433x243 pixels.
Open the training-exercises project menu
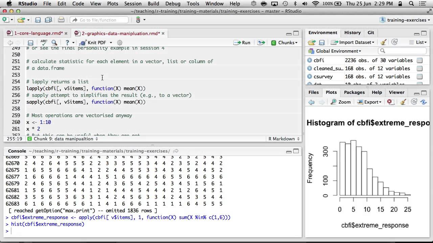[x=406, y=20]
